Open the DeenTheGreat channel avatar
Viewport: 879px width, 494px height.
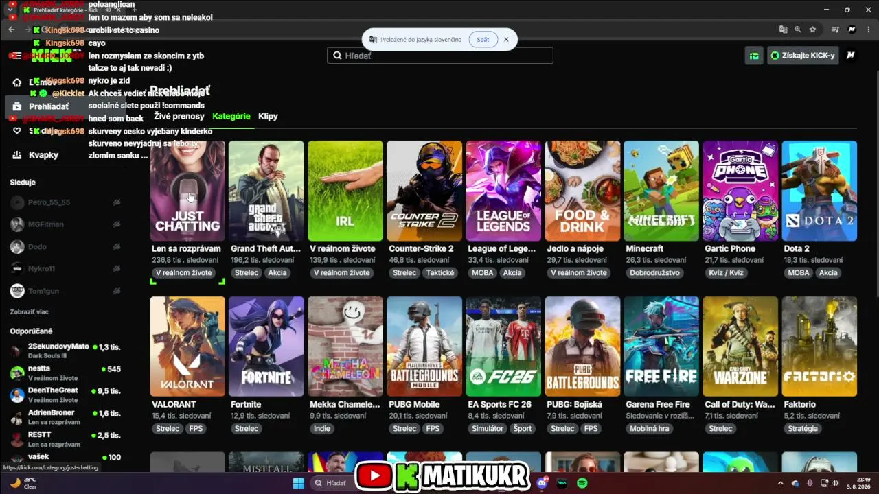coord(17,395)
